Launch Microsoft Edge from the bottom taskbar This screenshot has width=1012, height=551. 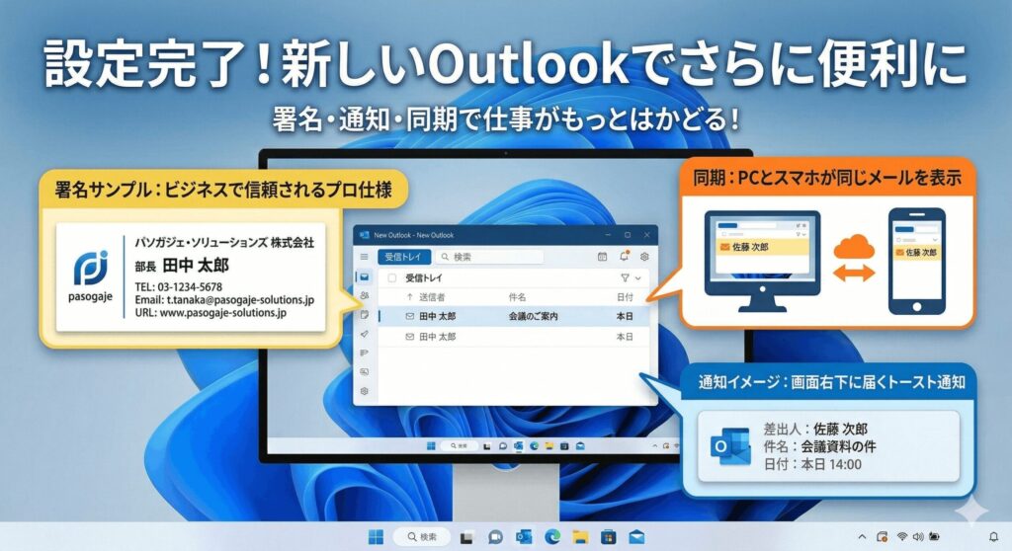click(x=551, y=536)
